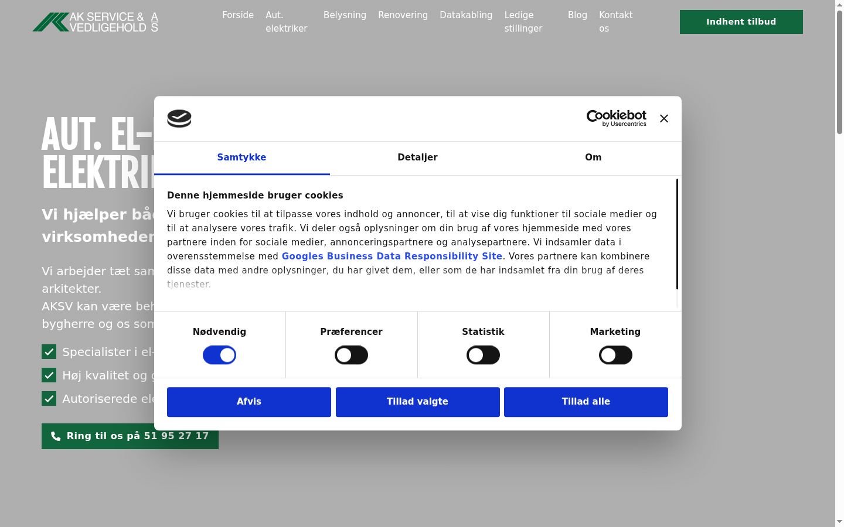Click the checkmark icon beside 'Specialister i el'
The image size is (844, 527).
pos(49,351)
